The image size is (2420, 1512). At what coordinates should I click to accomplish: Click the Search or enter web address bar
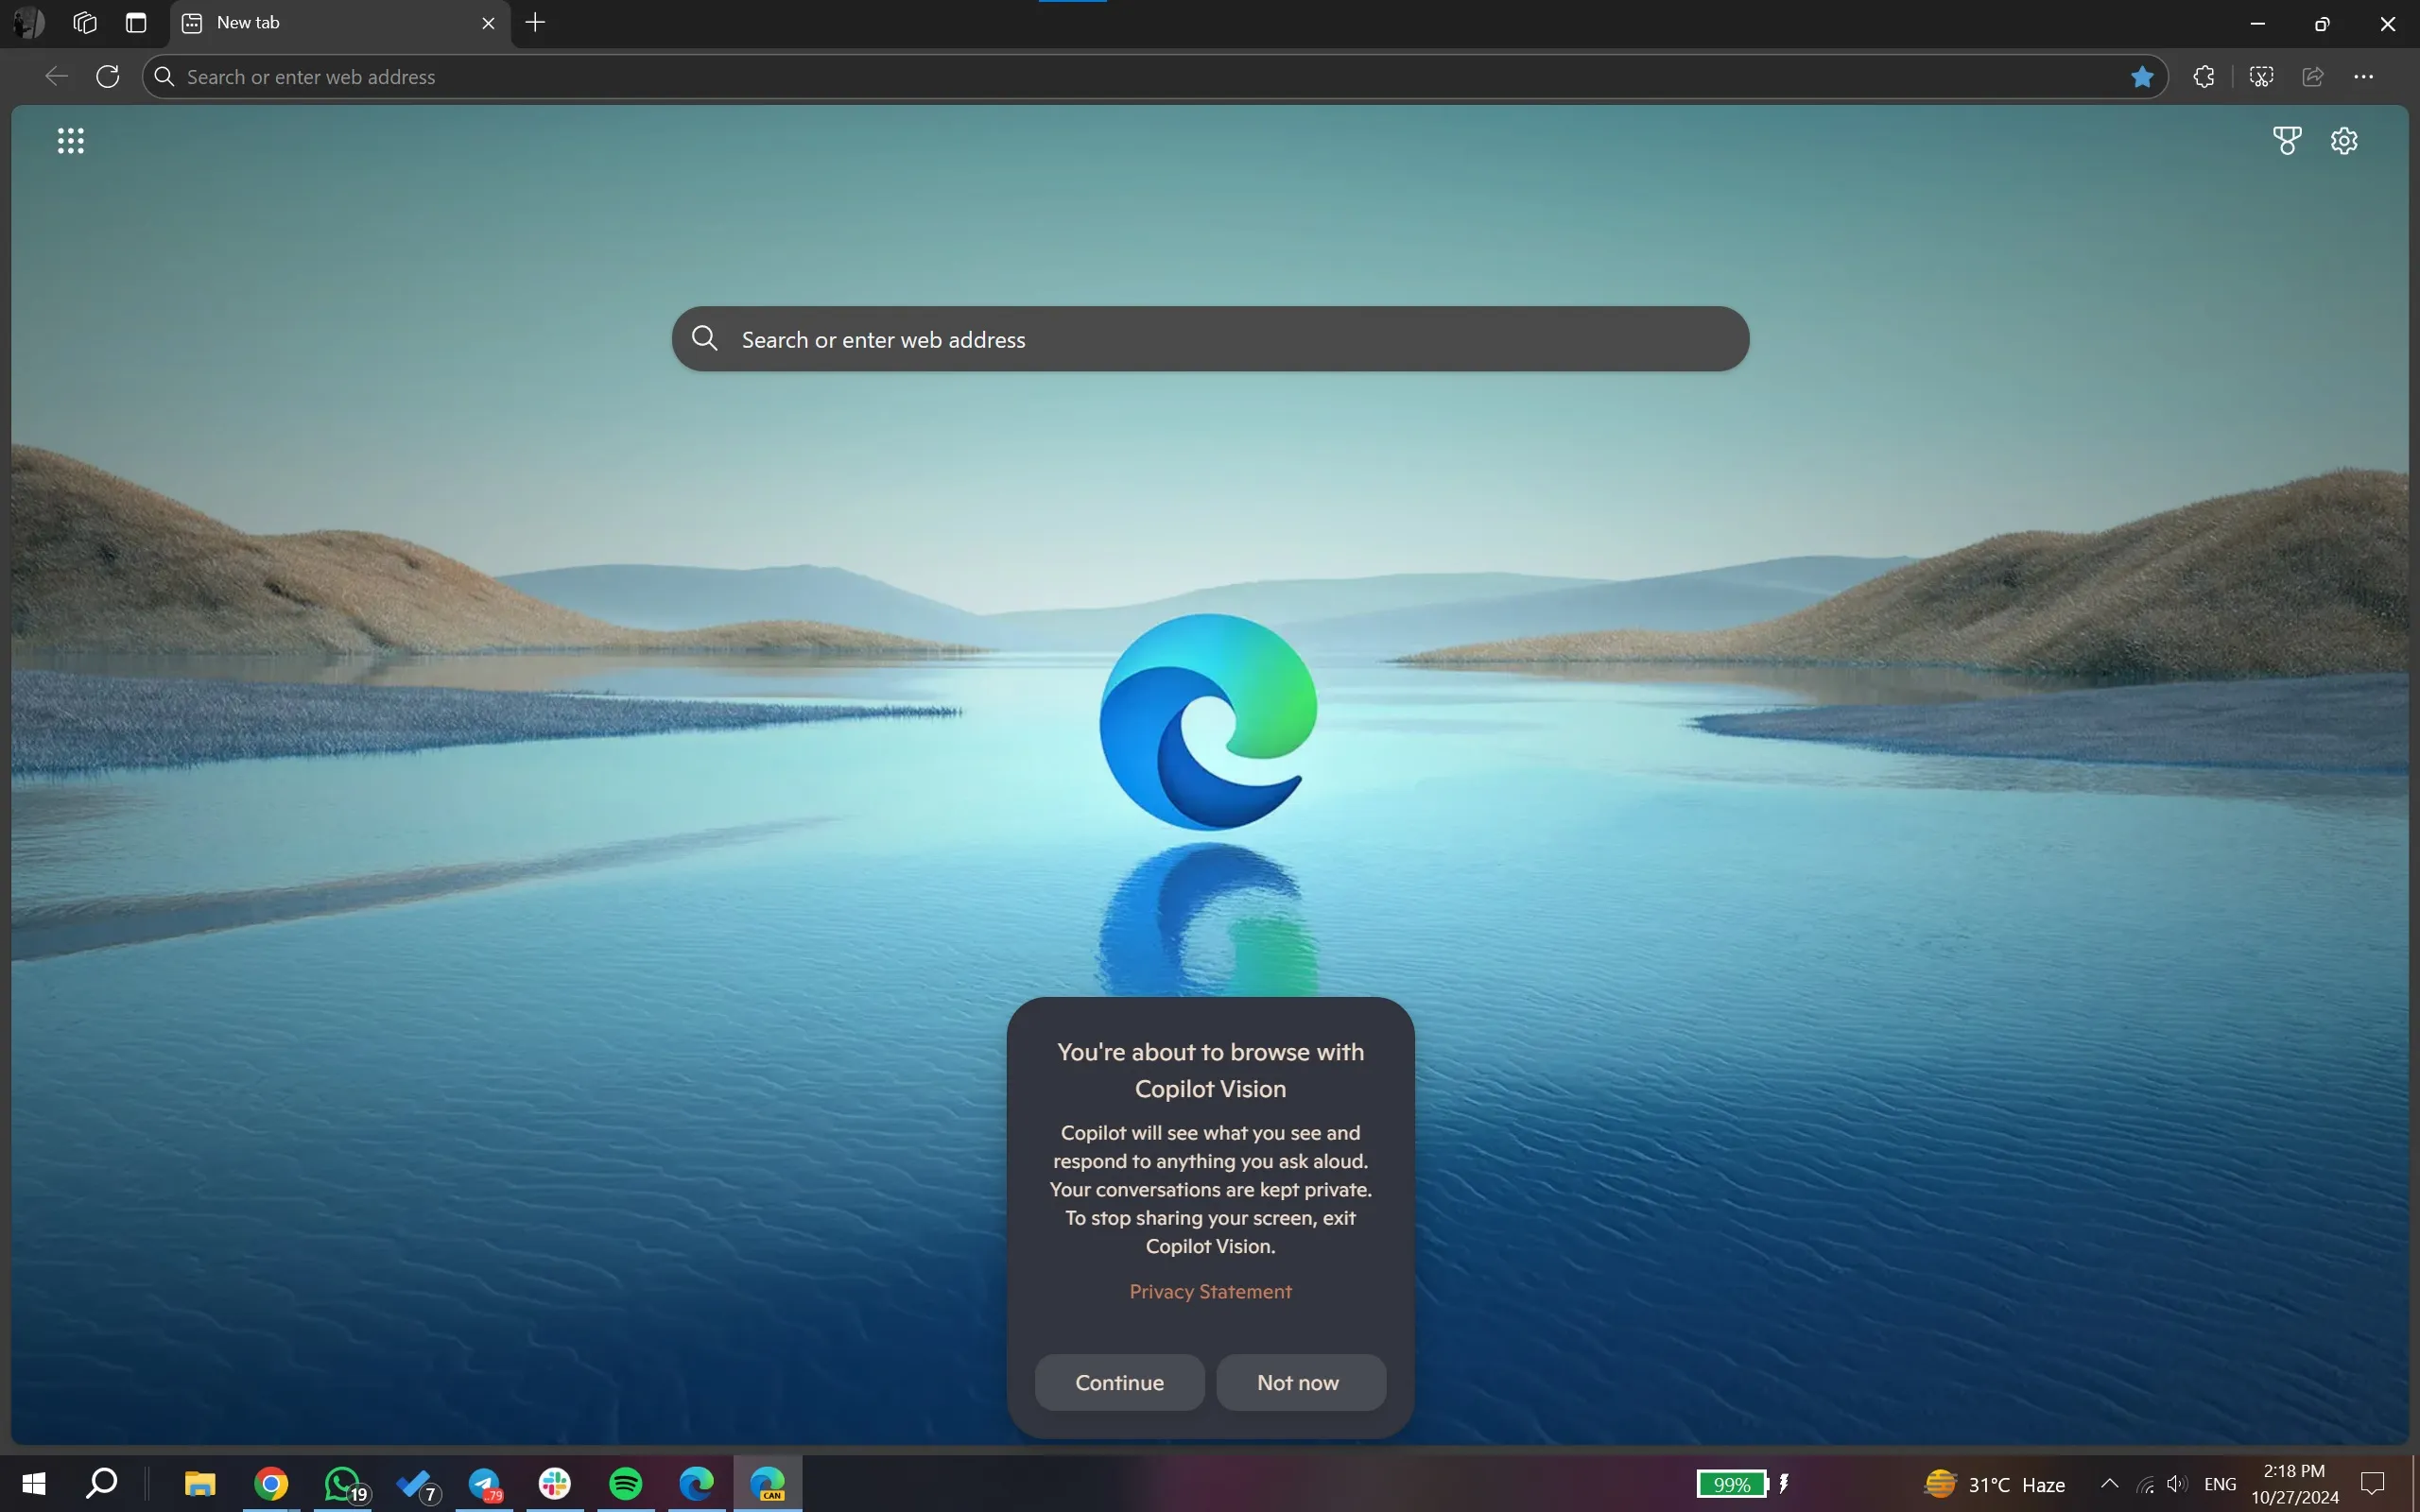pos(1211,338)
